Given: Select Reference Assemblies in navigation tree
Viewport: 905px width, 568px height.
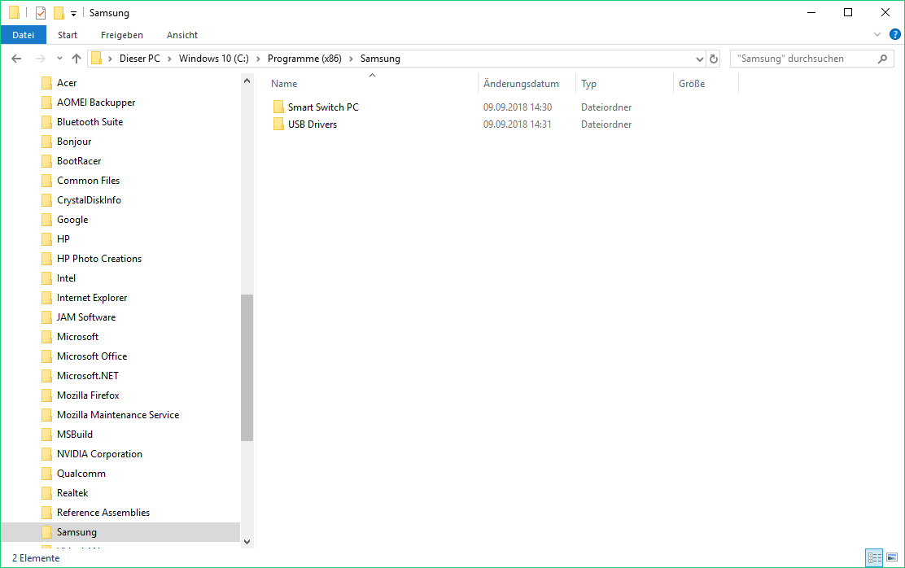Looking at the screenshot, I should point(103,513).
